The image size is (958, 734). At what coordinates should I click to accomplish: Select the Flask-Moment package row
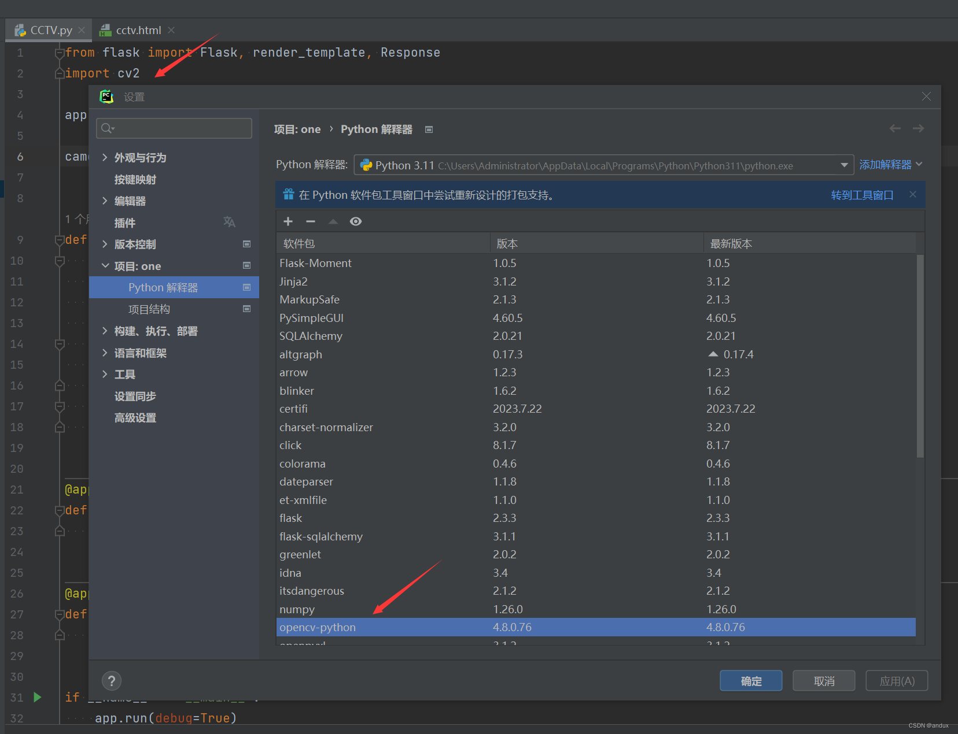point(596,263)
